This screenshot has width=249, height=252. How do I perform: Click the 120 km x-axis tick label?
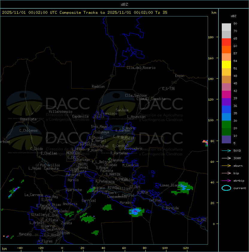click(x=186, y=248)
